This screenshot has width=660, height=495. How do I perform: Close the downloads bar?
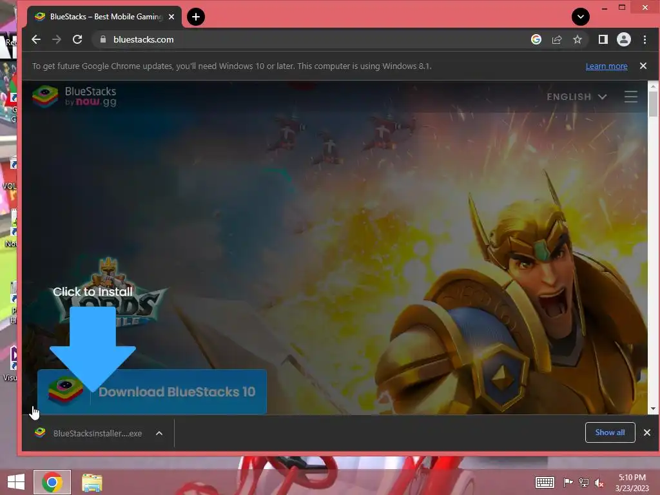tap(647, 432)
